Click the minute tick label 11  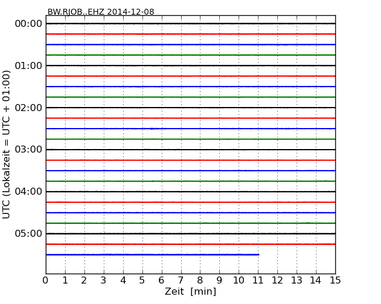point(258,281)
